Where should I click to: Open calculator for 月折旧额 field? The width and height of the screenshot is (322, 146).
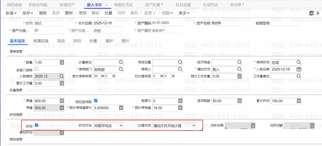[312, 125]
